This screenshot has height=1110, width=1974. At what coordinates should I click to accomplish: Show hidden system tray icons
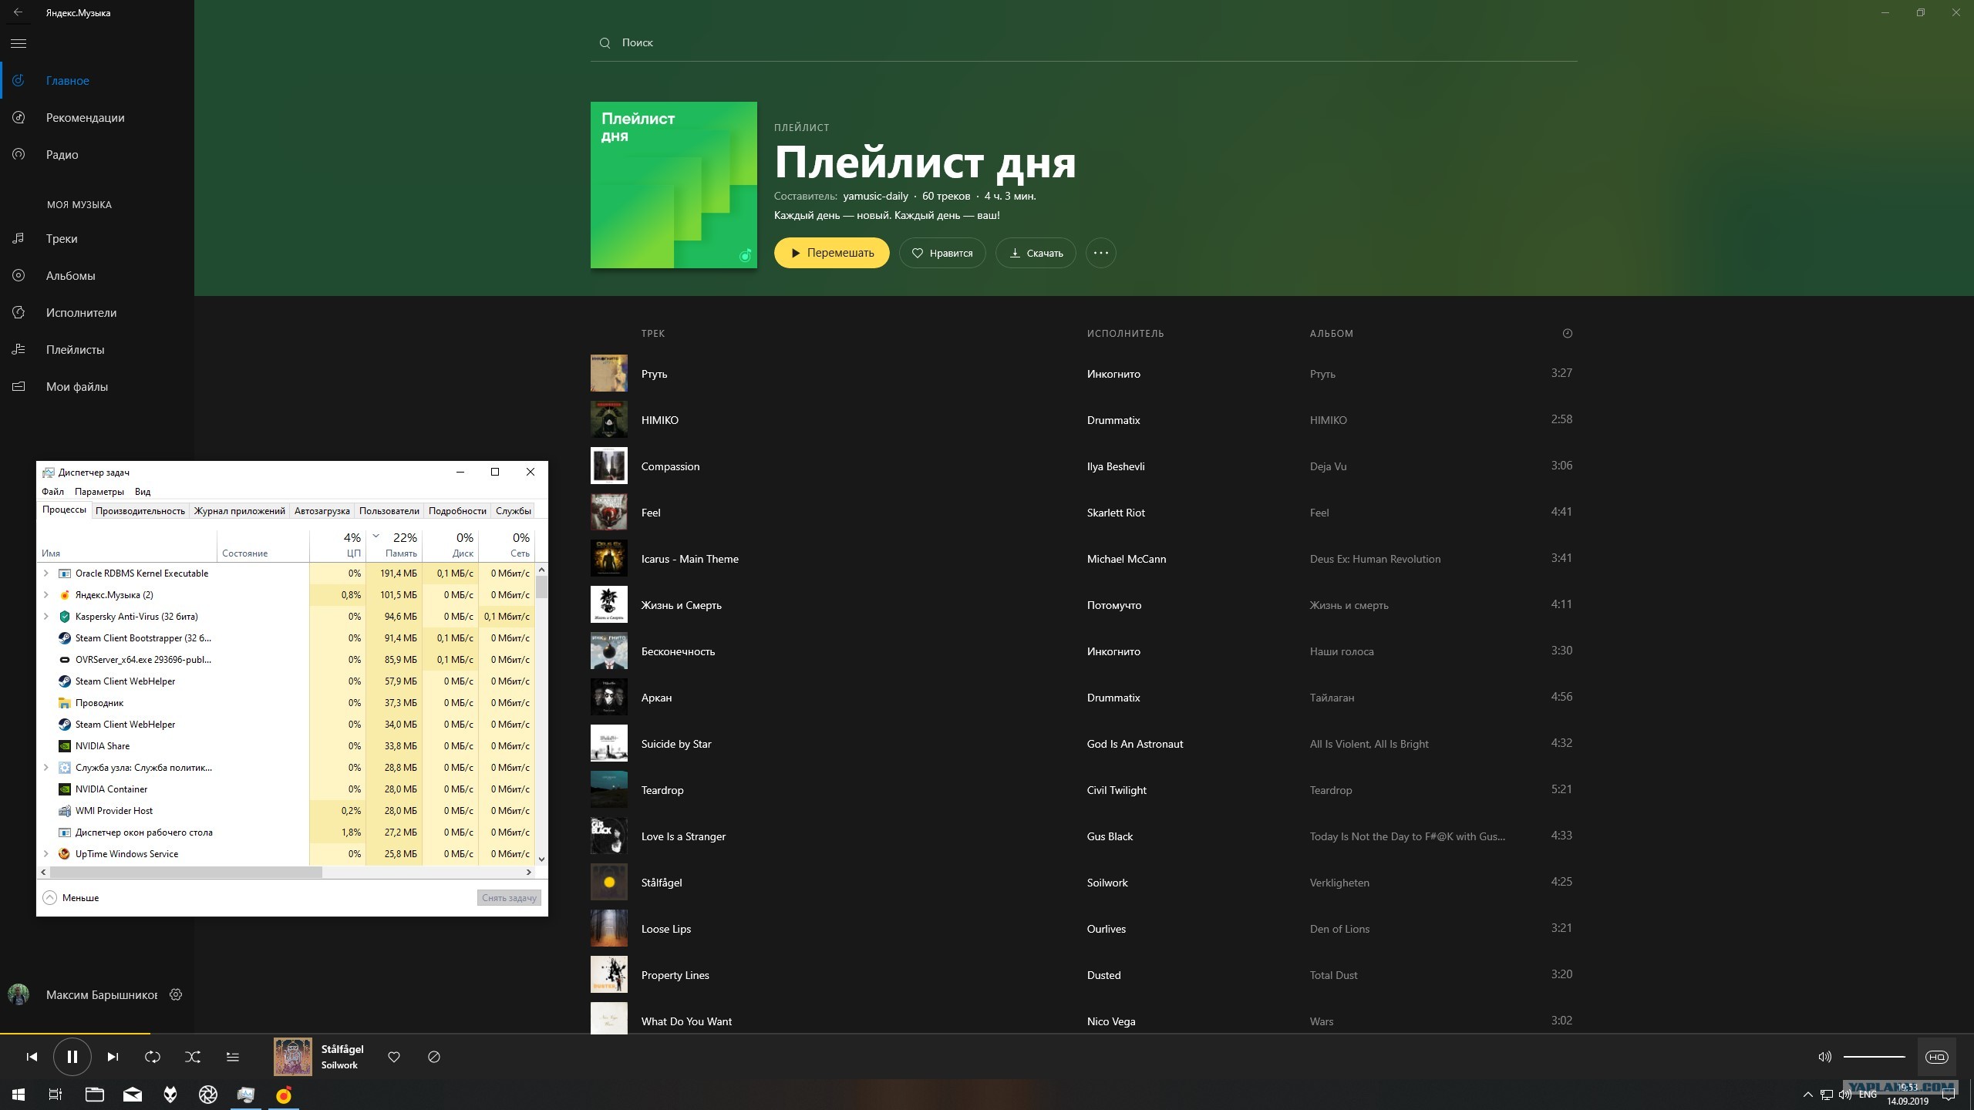click(1807, 1095)
